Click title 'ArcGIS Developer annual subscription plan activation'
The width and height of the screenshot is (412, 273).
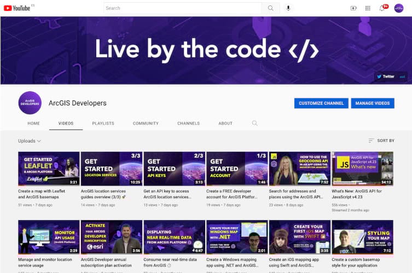point(106,263)
